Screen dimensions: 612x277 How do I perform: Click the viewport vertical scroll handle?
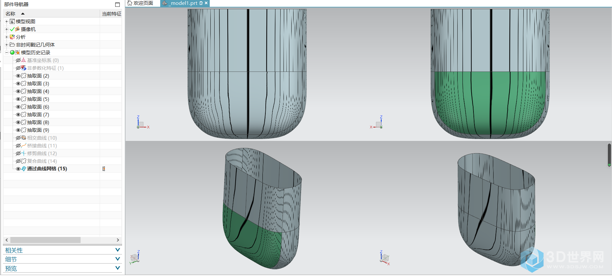pyautogui.click(x=609, y=155)
